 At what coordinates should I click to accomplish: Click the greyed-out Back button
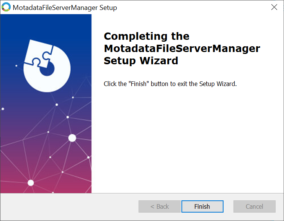click(x=159, y=206)
